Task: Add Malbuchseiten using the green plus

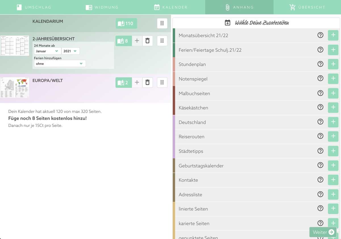Action: pyautogui.click(x=333, y=93)
